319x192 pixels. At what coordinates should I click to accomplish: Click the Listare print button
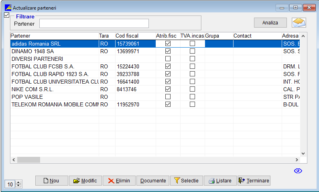[x=220, y=181]
